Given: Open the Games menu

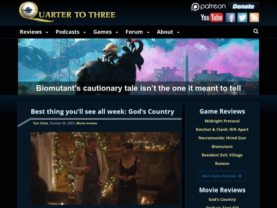Looking at the screenshot, I should pos(103,32).
